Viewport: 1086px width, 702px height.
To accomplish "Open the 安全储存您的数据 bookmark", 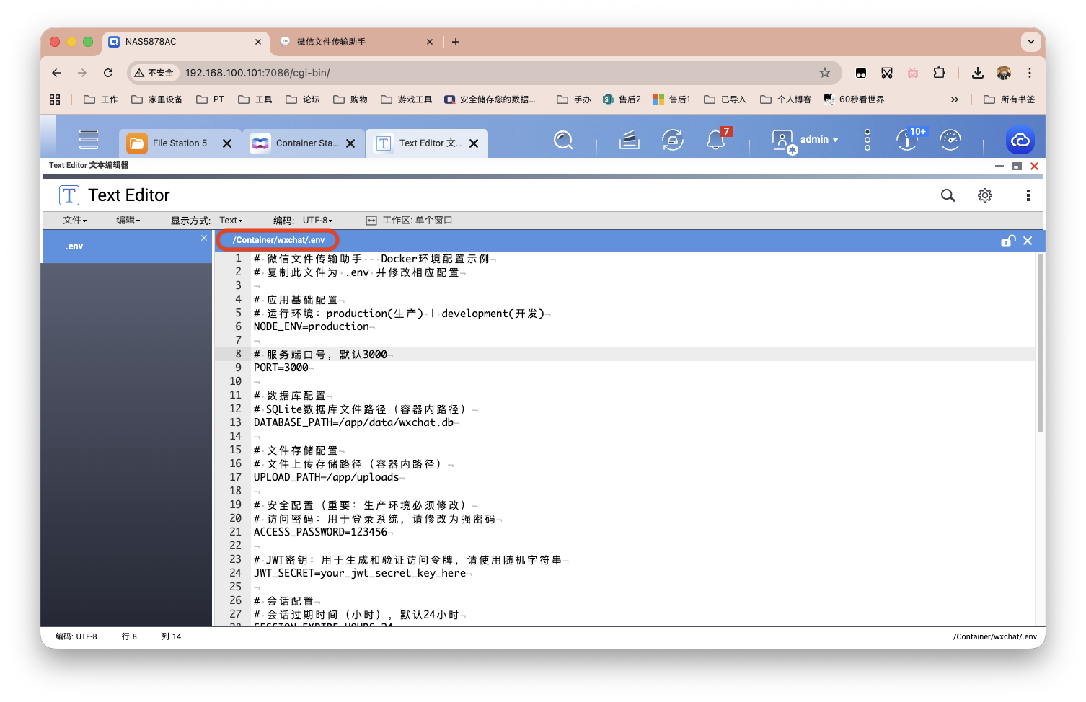I will tap(492, 99).
